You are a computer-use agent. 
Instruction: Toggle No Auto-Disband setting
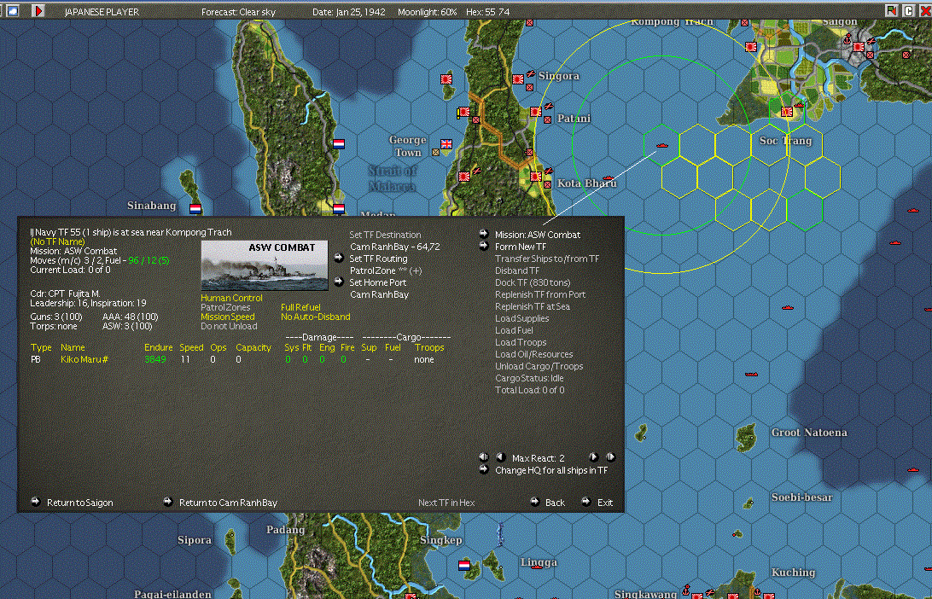[x=316, y=317]
